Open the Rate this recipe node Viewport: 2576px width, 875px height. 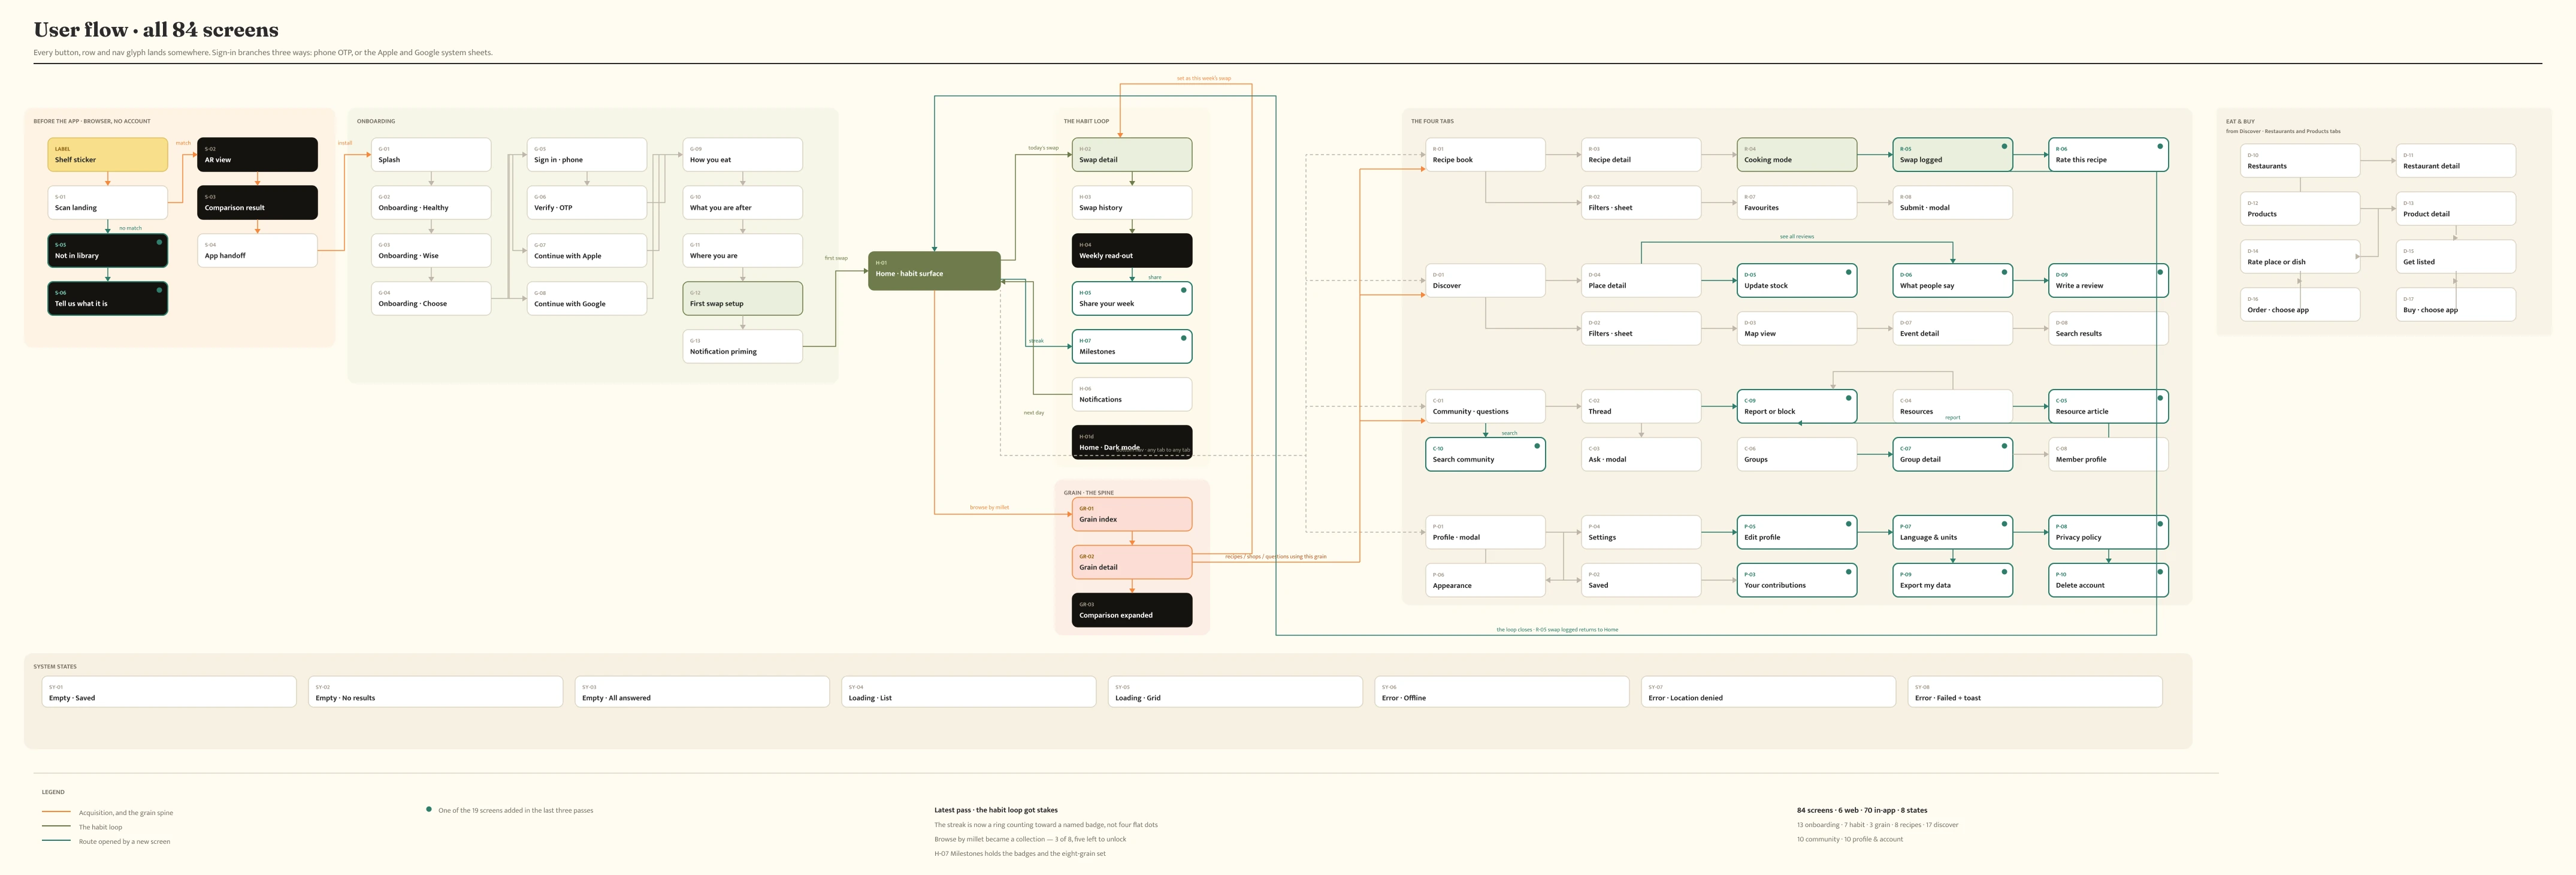(2108, 155)
